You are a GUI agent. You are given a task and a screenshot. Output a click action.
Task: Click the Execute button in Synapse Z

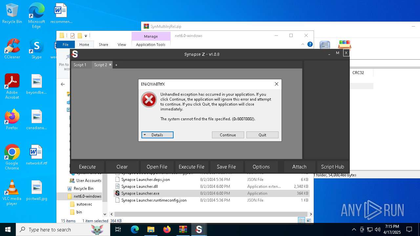[x=87, y=167]
